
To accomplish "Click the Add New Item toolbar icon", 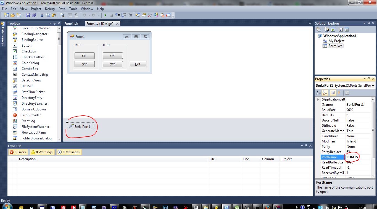I will coord(19,15).
